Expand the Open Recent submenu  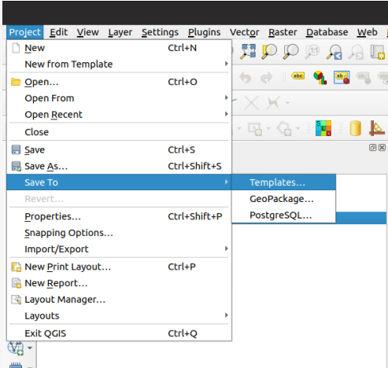119,115
